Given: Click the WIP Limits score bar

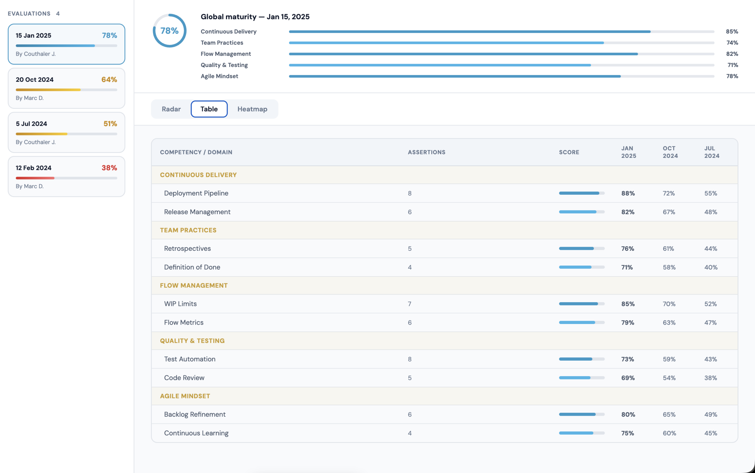Looking at the screenshot, I should (x=582, y=304).
